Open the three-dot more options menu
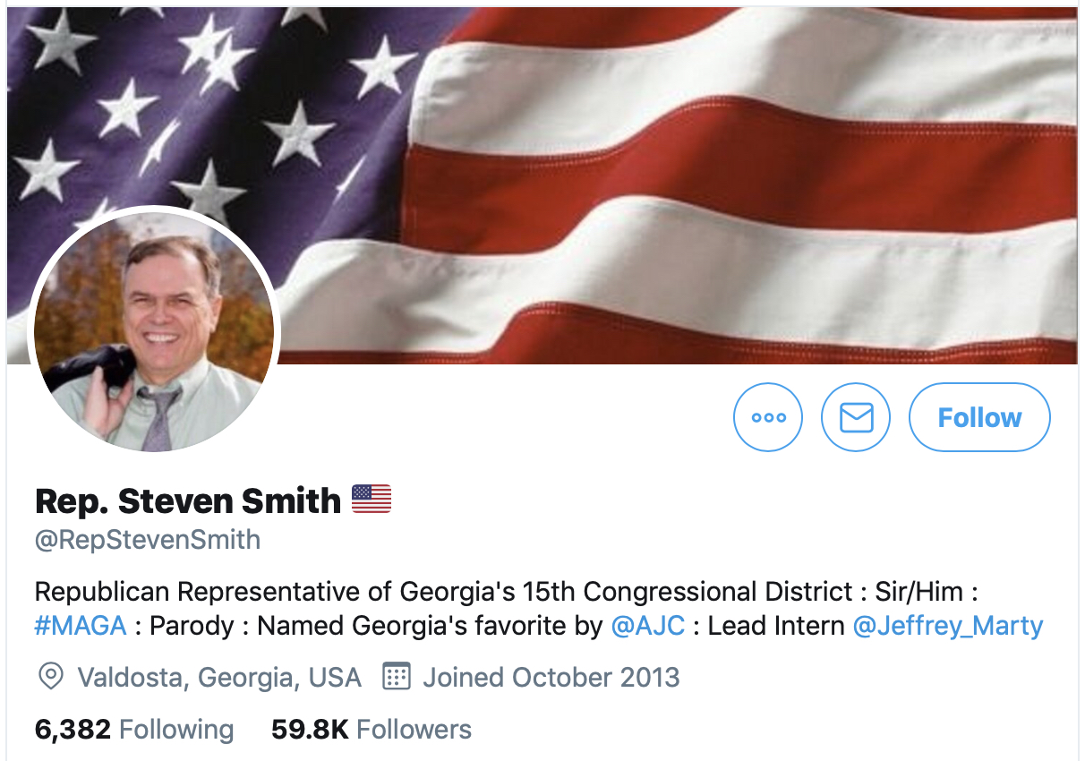Image resolution: width=1085 pixels, height=761 pixels. click(768, 417)
